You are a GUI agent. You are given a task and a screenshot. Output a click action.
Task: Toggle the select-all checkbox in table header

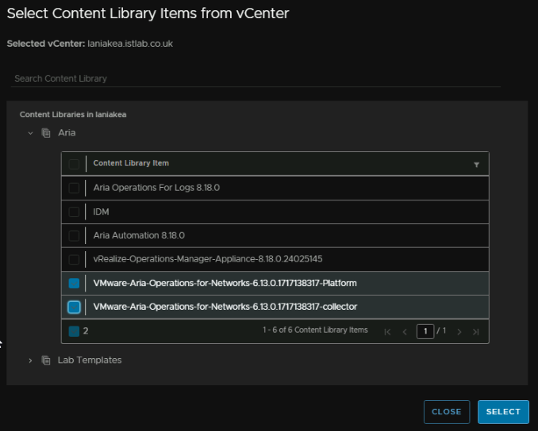(x=74, y=164)
